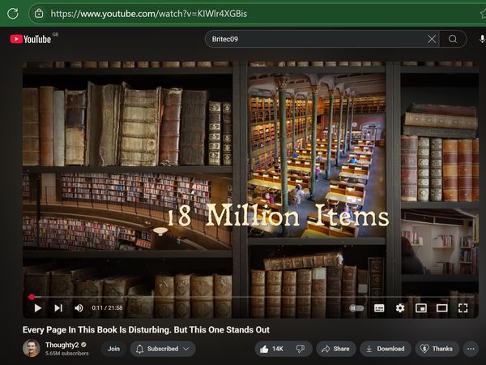Turn on subtitles/closed captions
The height and width of the screenshot is (365, 486).
pyautogui.click(x=379, y=308)
